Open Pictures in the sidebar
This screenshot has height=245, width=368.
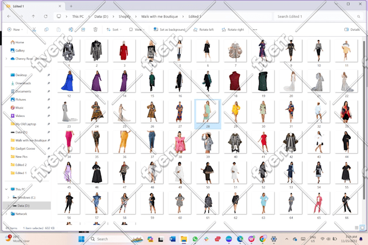click(21, 100)
